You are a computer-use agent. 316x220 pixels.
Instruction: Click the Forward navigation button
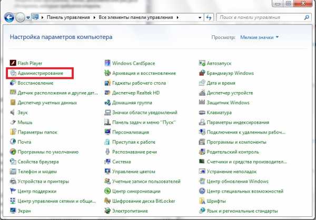coord(20,17)
